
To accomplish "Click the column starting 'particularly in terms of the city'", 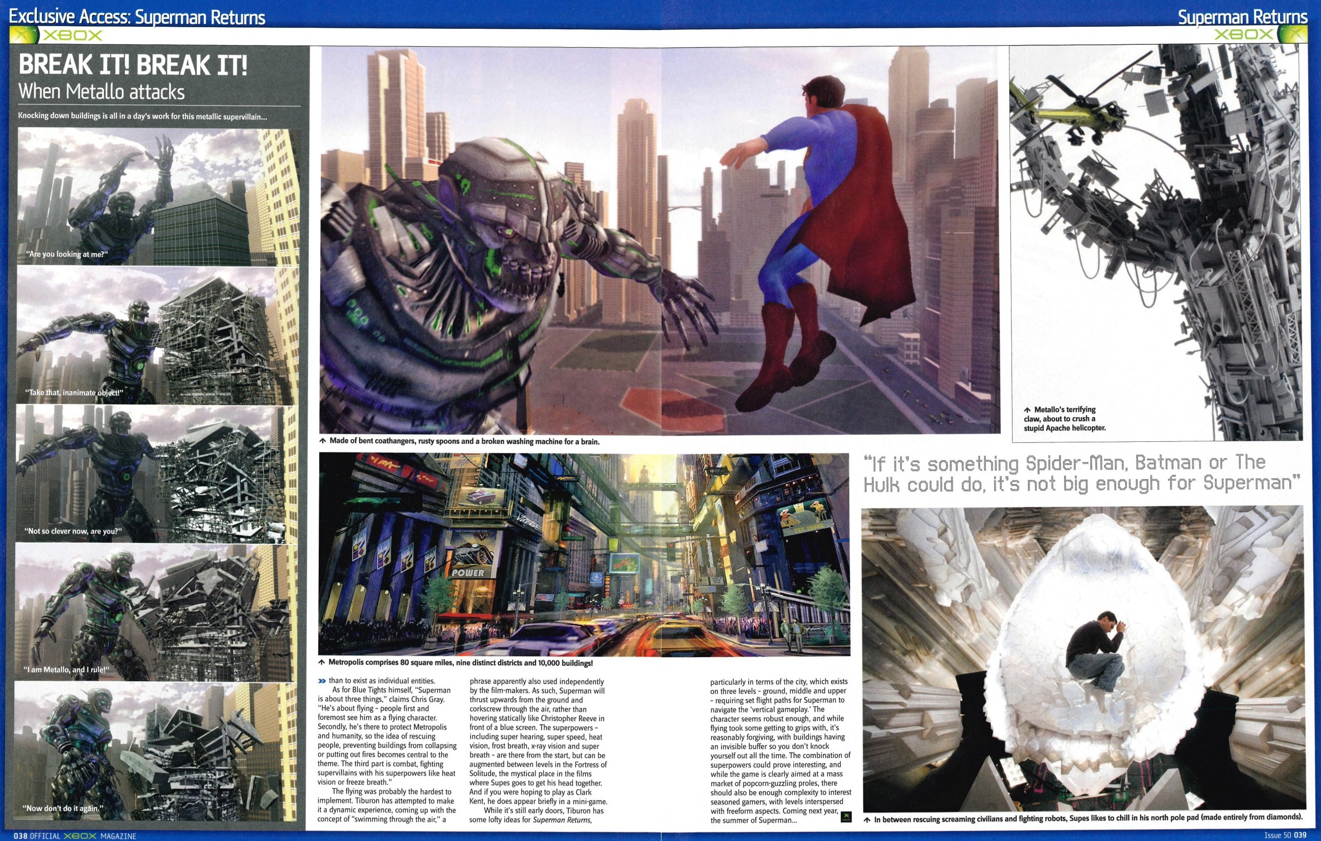I will coord(780,751).
